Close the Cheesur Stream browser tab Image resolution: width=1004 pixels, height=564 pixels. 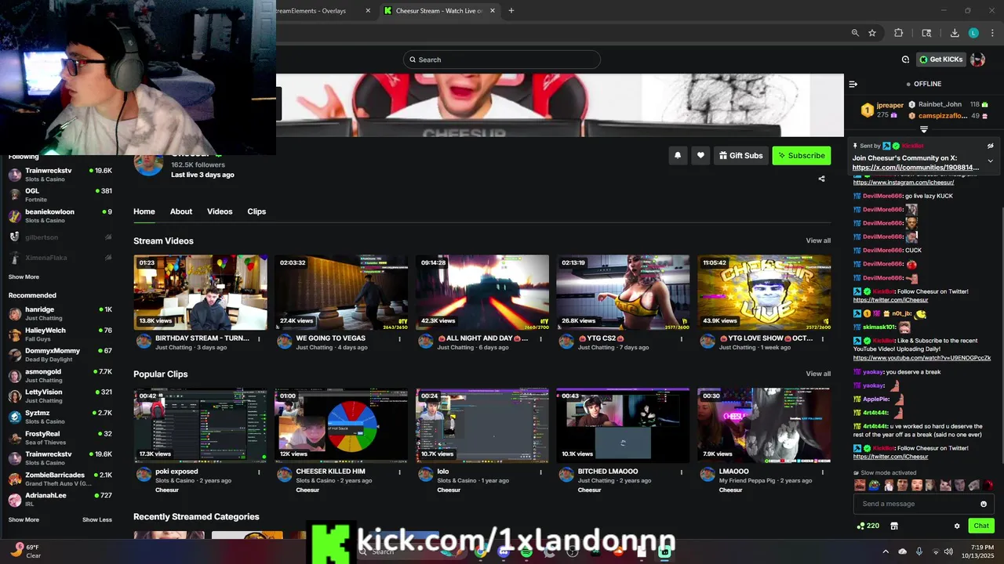point(493,11)
